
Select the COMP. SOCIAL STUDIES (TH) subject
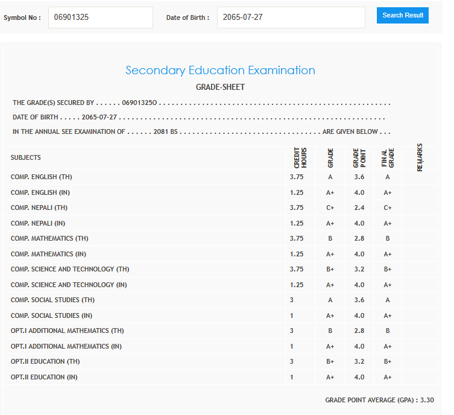coord(52,300)
